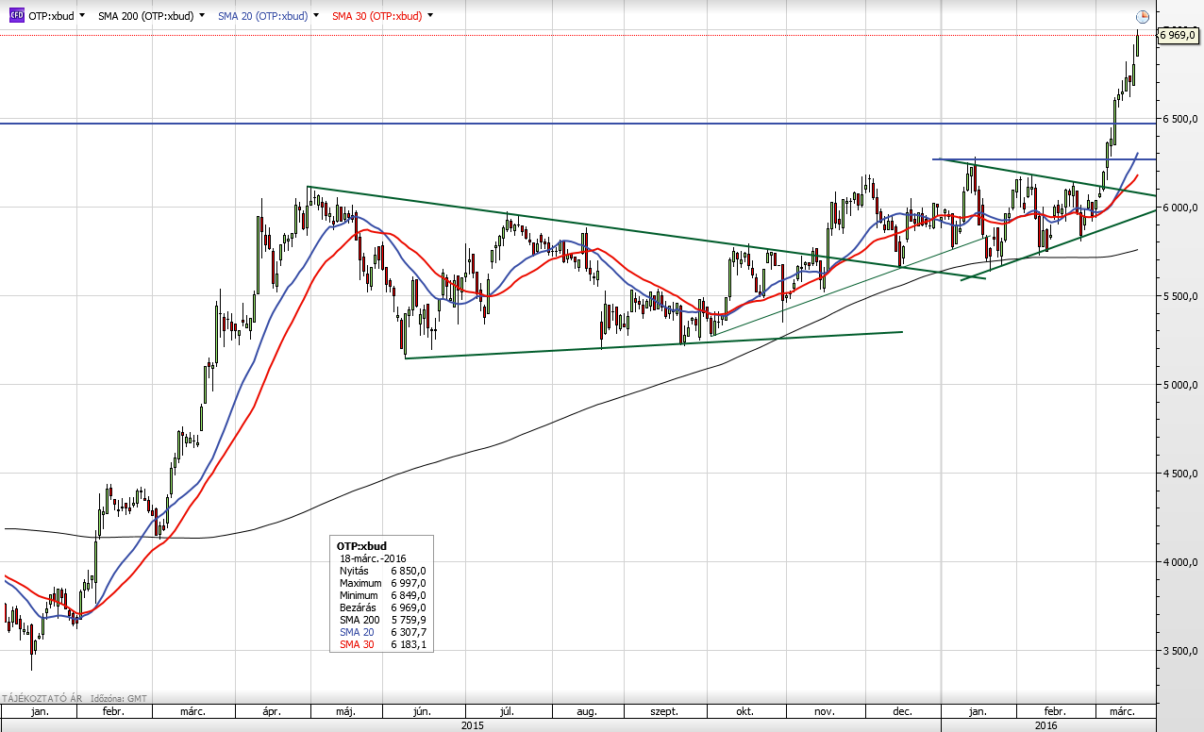Click the 6 000,0 price axis label
Image resolution: width=1204 pixels, height=732 pixels.
tap(1180, 208)
